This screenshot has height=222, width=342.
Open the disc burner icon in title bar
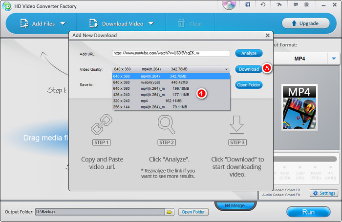click(x=229, y=4)
